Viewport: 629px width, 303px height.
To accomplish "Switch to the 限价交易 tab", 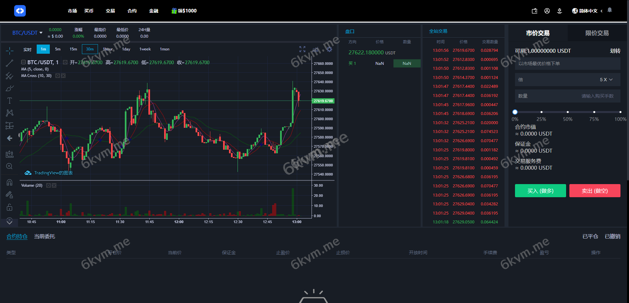I will [596, 33].
